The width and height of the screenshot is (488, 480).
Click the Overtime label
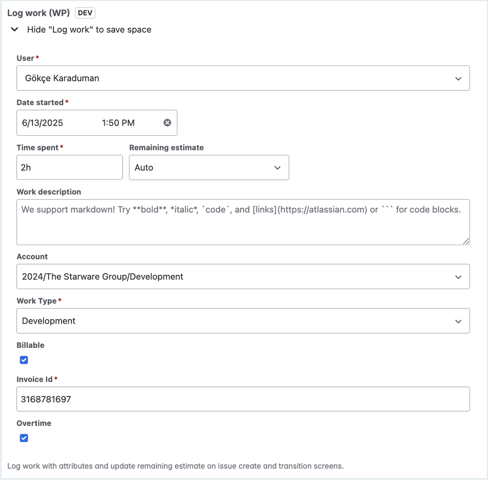click(x=34, y=423)
